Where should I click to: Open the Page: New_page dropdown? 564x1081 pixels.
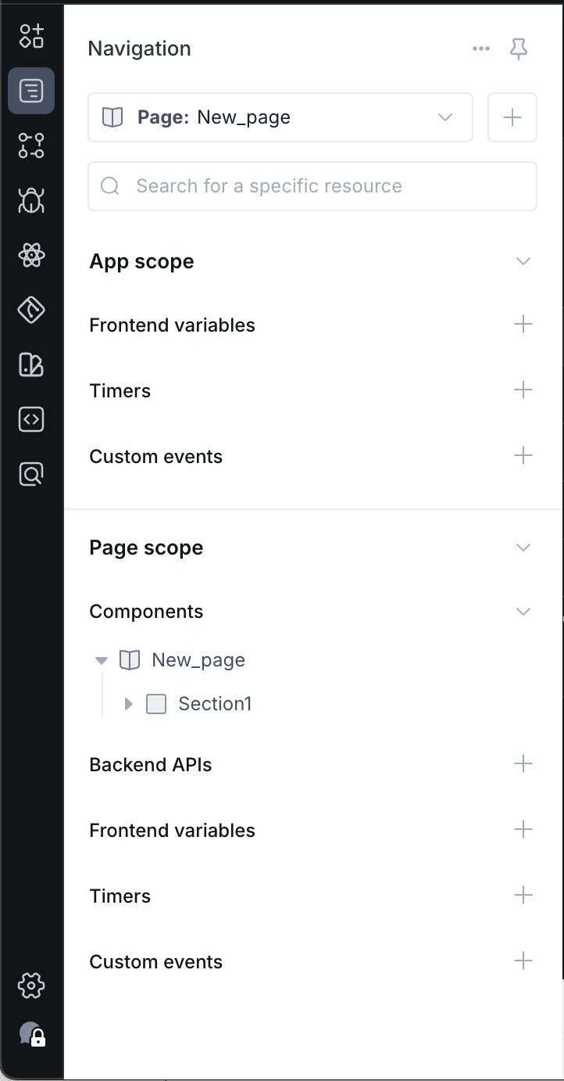click(444, 117)
